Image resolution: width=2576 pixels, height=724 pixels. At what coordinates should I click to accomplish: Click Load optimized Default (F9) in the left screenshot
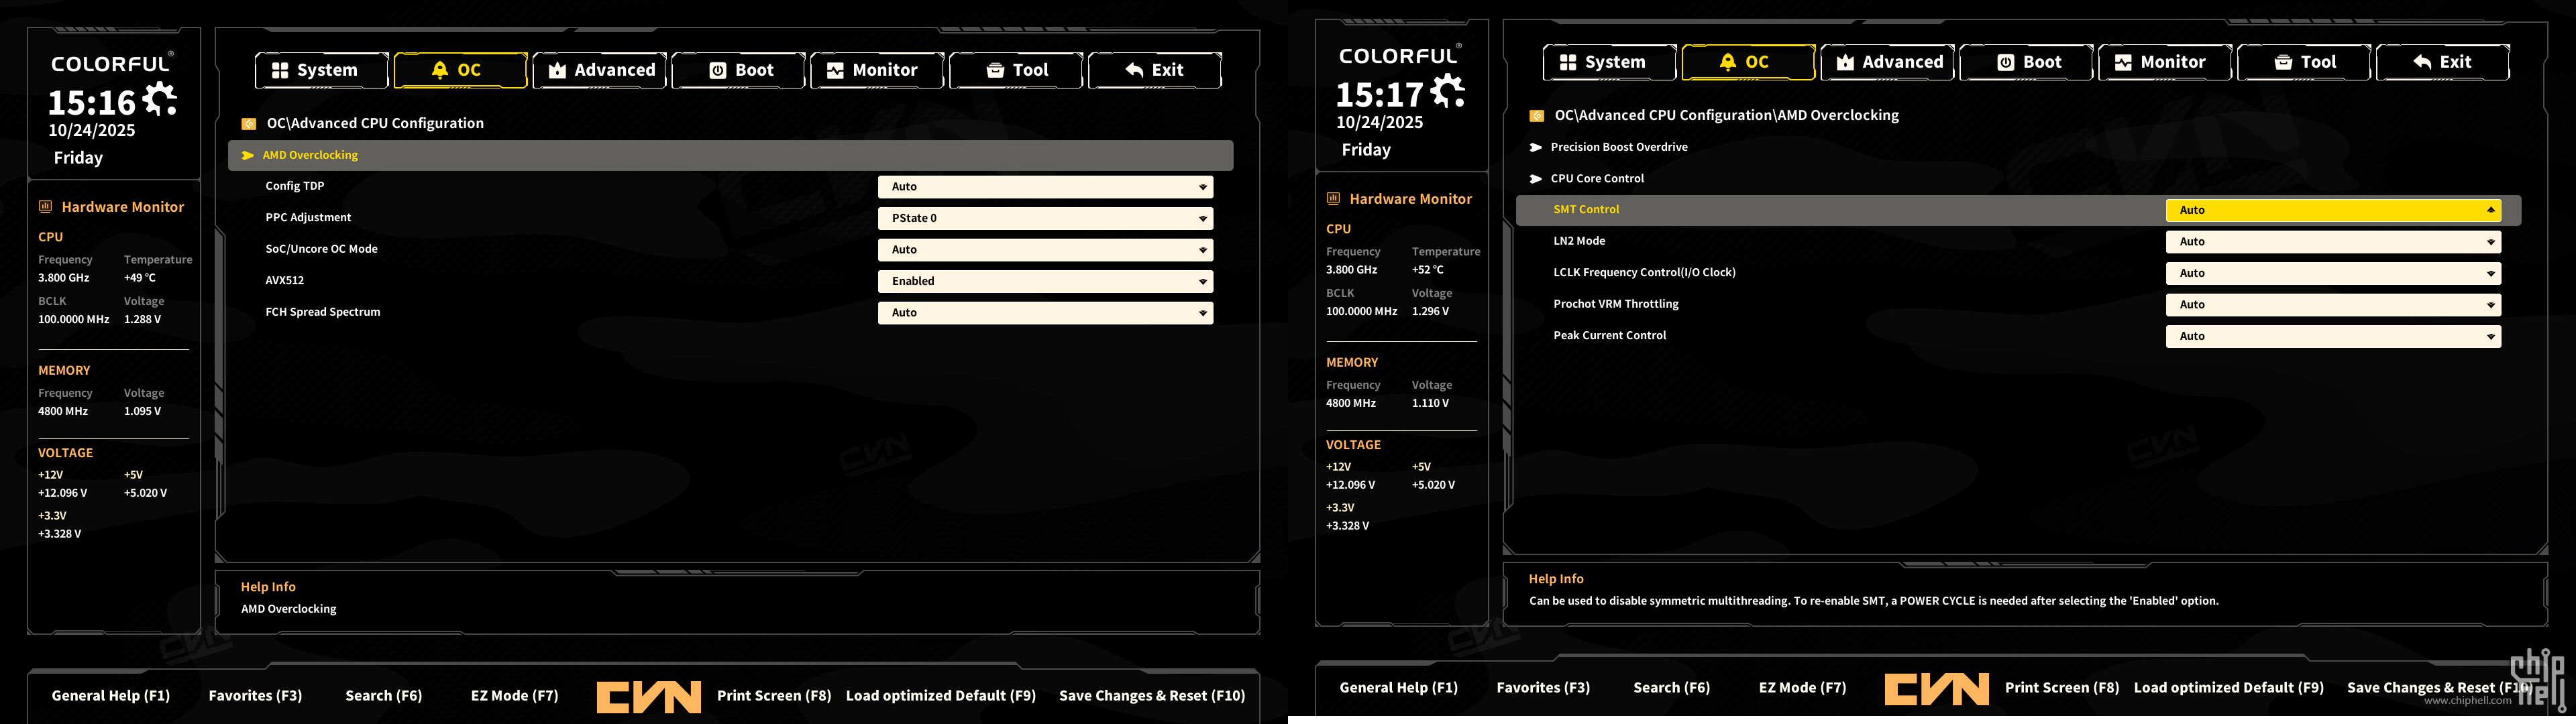pyautogui.click(x=940, y=696)
